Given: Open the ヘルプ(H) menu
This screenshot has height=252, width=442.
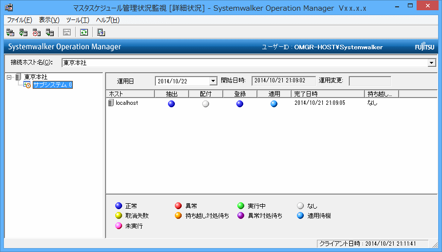Looking at the screenshot, I should click(x=107, y=20).
